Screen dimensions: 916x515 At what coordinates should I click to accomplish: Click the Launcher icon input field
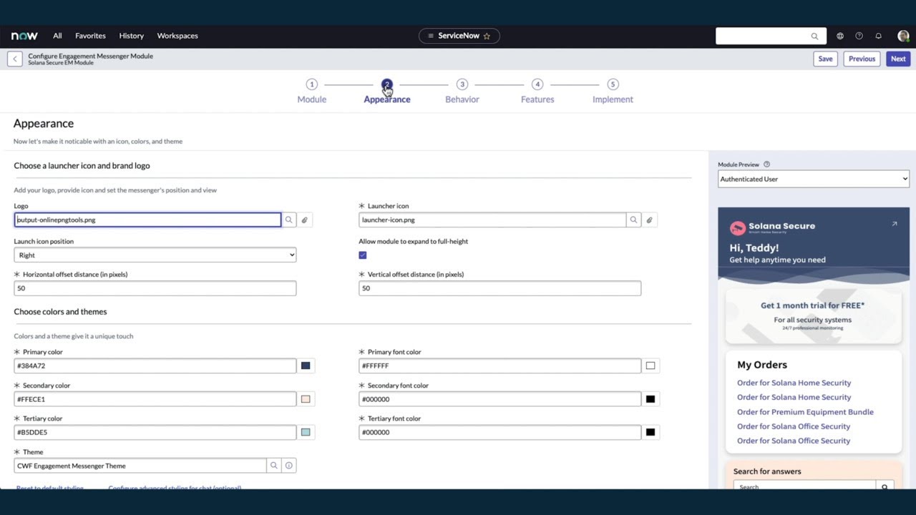pyautogui.click(x=492, y=220)
